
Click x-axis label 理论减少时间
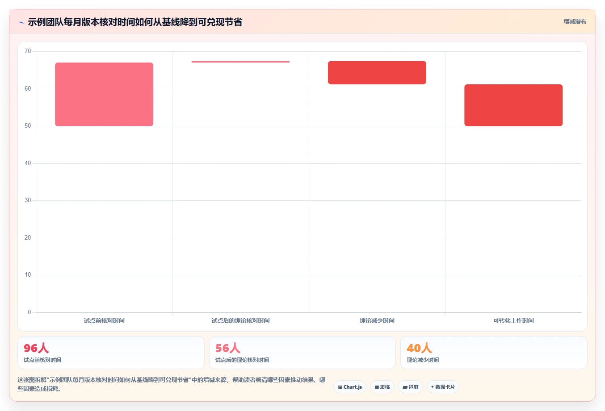pyautogui.click(x=377, y=320)
